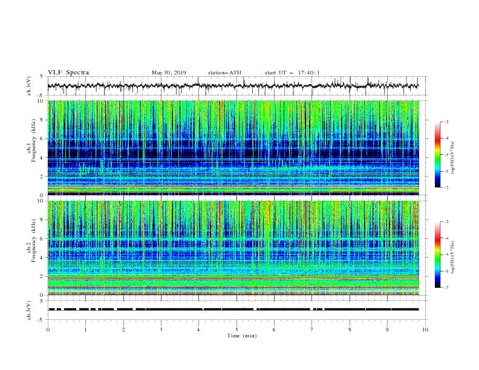Click the "VLF Spectra" plot title
479x370 pixels.
coord(68,73)
